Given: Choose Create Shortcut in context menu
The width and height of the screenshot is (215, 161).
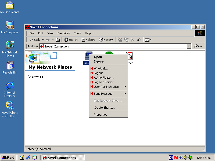Looking at the screenshot, I should pos(108,108).
